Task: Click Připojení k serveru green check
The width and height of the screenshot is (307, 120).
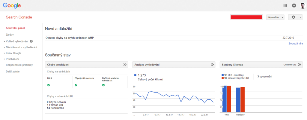Action: (x=76, y=85)
